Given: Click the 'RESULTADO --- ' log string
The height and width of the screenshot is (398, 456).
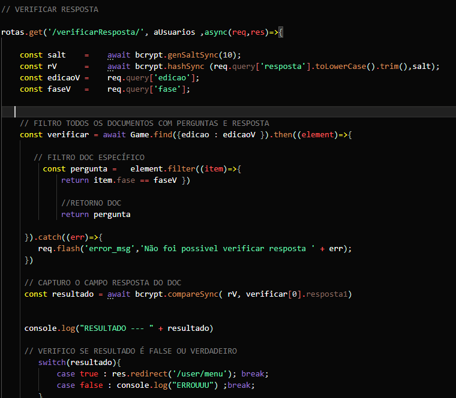Looking at the screenshot, I should click(116, 328).
